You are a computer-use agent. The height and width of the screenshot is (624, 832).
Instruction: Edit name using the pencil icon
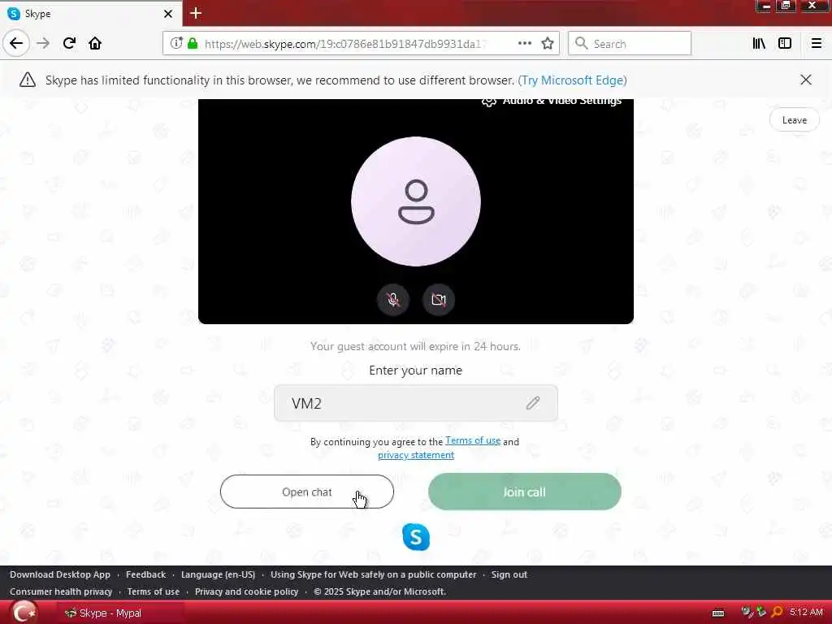[x=533, y=403]
